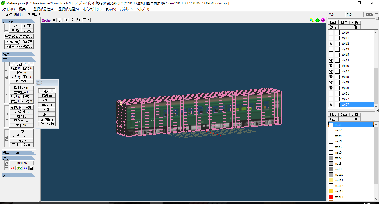Hide obj12 with its eye icon
The height and width of the screenshot is (204, 379).
coord(331,44)
